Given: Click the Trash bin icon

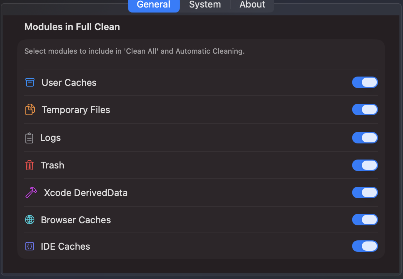Looking at the screenshot, I should pyautogui.click(x=30, y=165).
